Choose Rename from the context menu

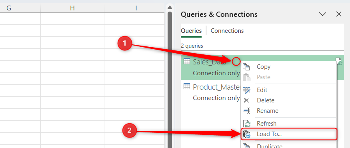[289, 111]
